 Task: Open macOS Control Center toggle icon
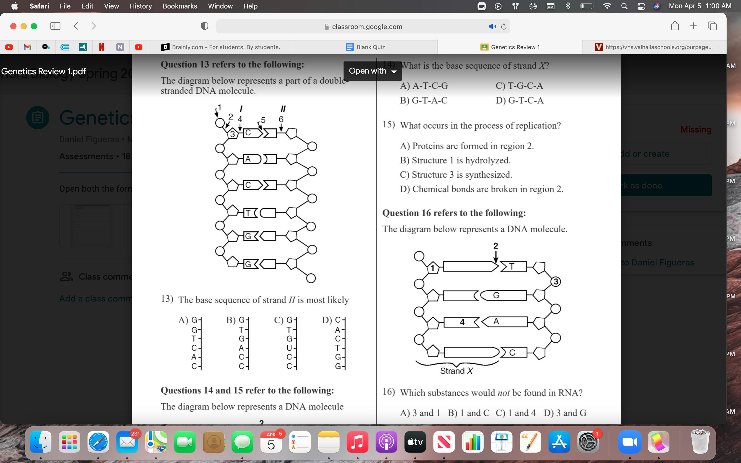pos(641,6)
